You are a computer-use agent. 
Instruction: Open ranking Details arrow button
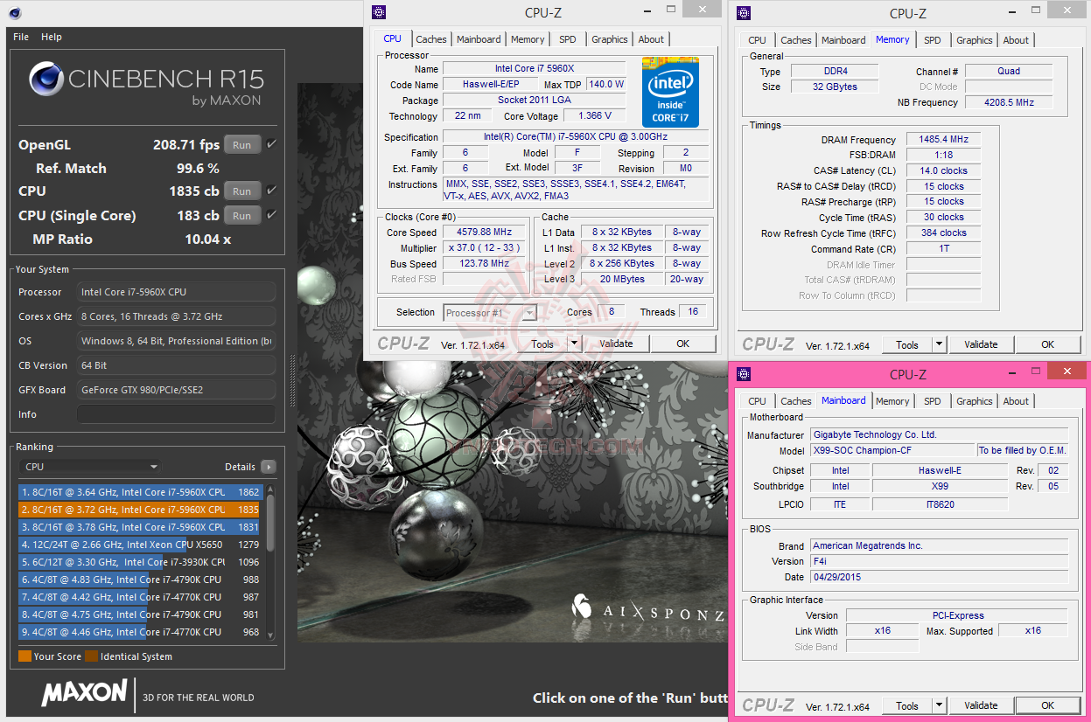coord(269,467)
